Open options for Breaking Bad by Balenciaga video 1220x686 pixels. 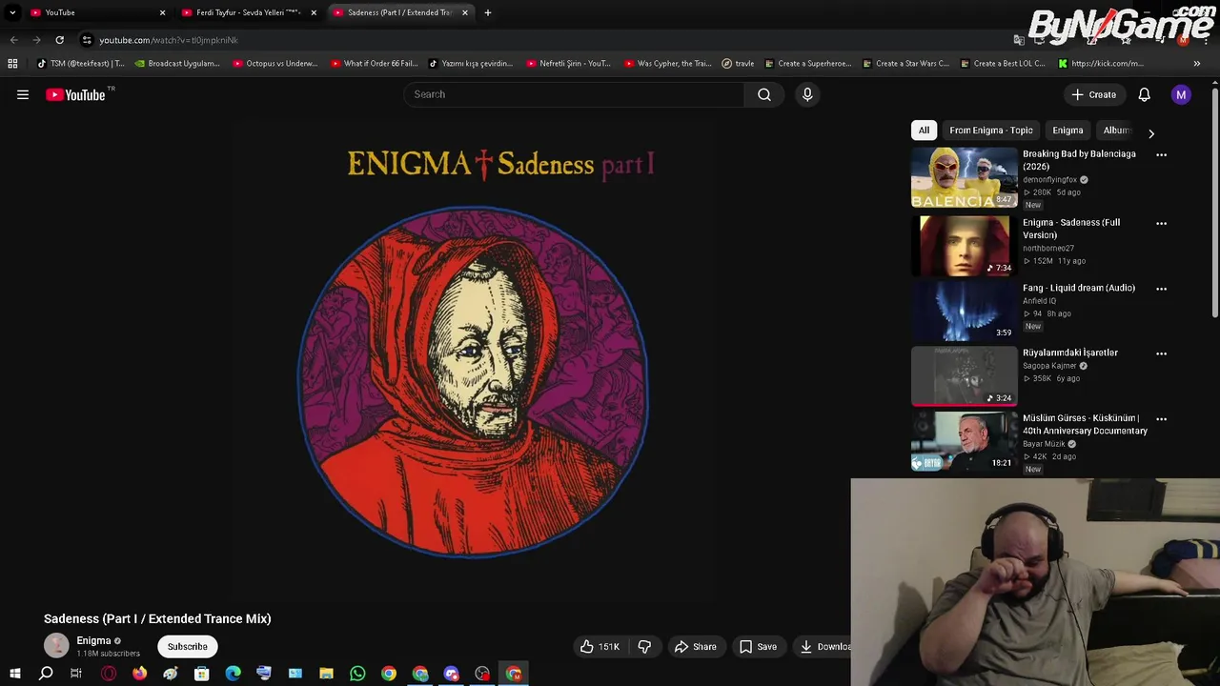(x=1161, y=154)
